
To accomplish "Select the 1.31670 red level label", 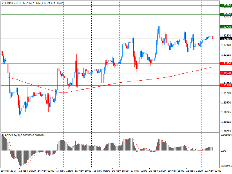I will pyautogui.click(x=226, y=73).
